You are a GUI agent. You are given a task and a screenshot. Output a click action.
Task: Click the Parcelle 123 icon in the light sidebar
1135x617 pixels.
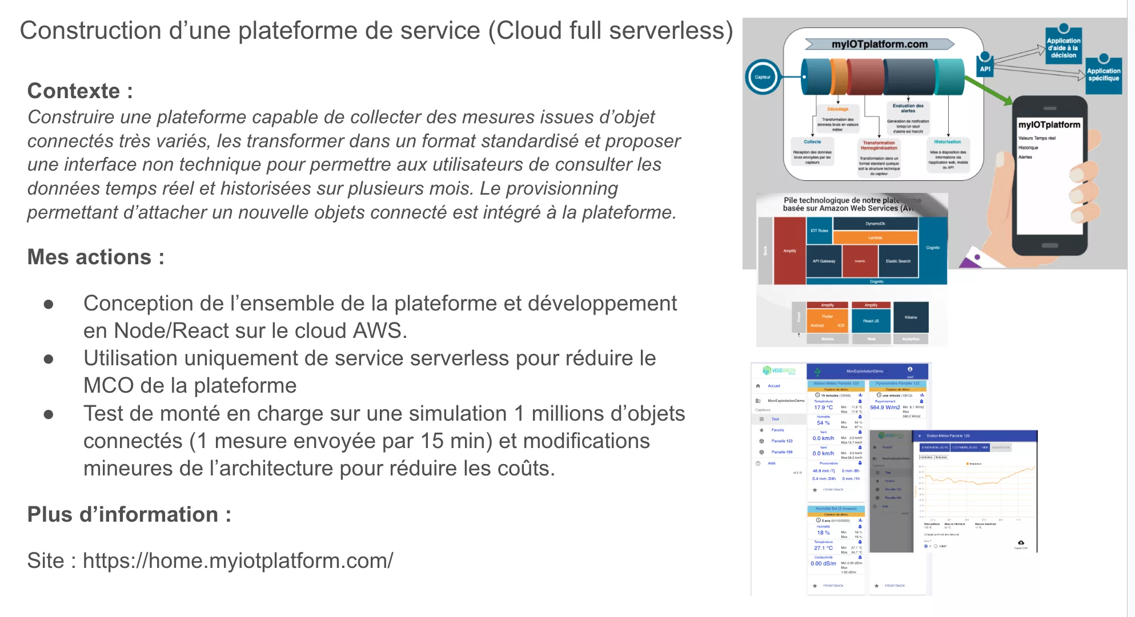[x=761, y=441]
